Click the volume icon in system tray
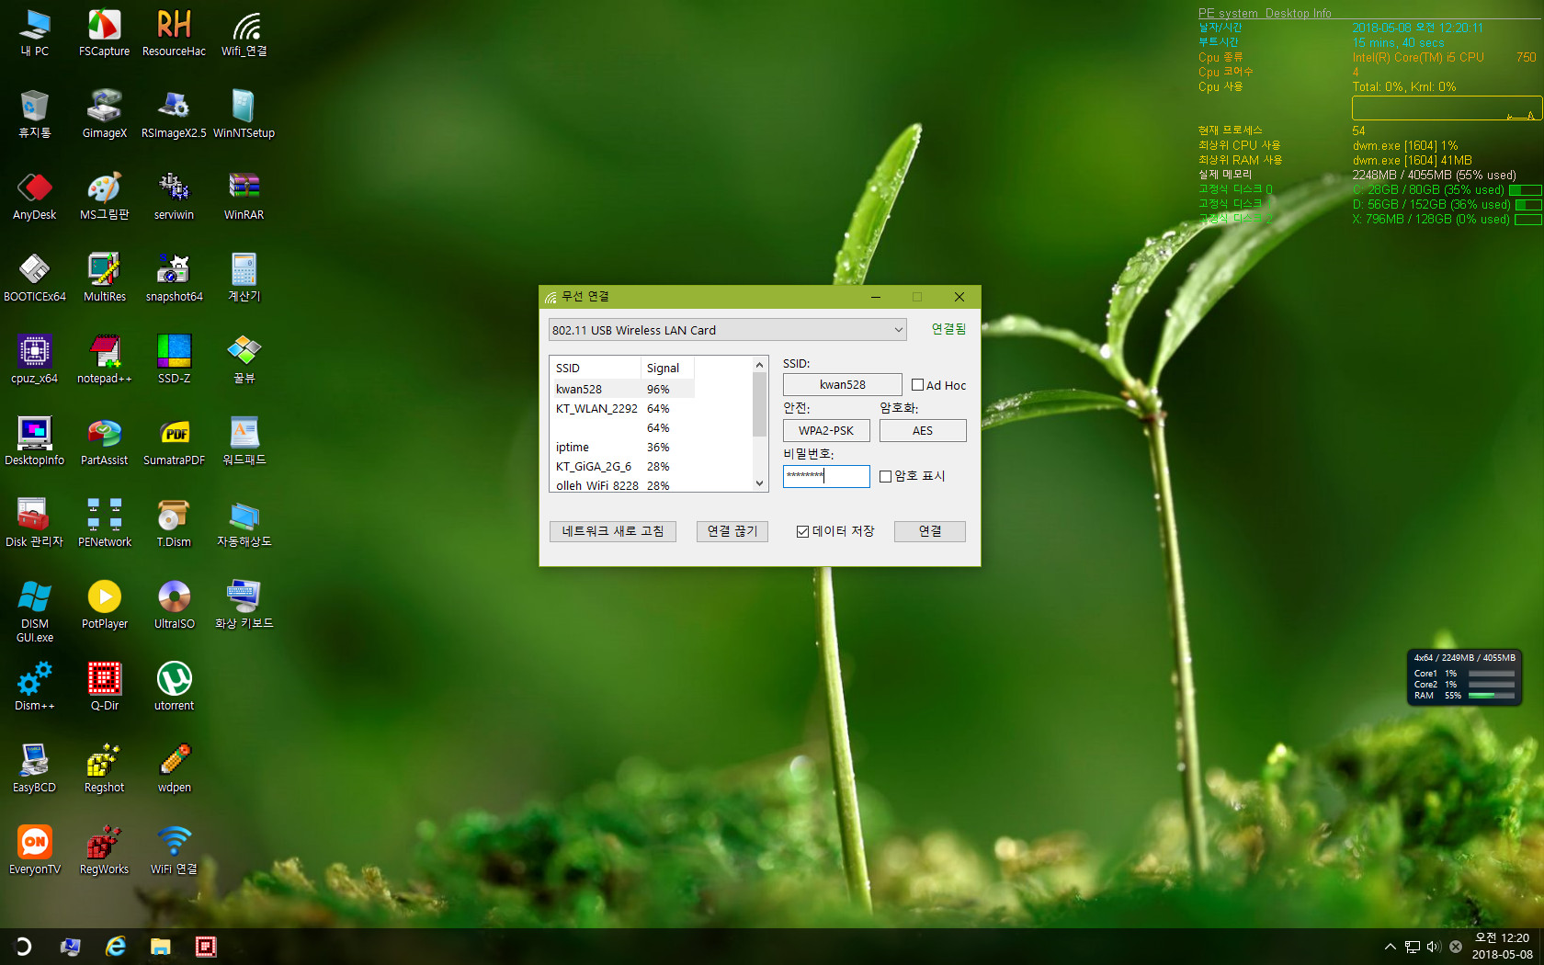The width and height of the screenshot is (1544, 965). click(x=1434, y=947)
